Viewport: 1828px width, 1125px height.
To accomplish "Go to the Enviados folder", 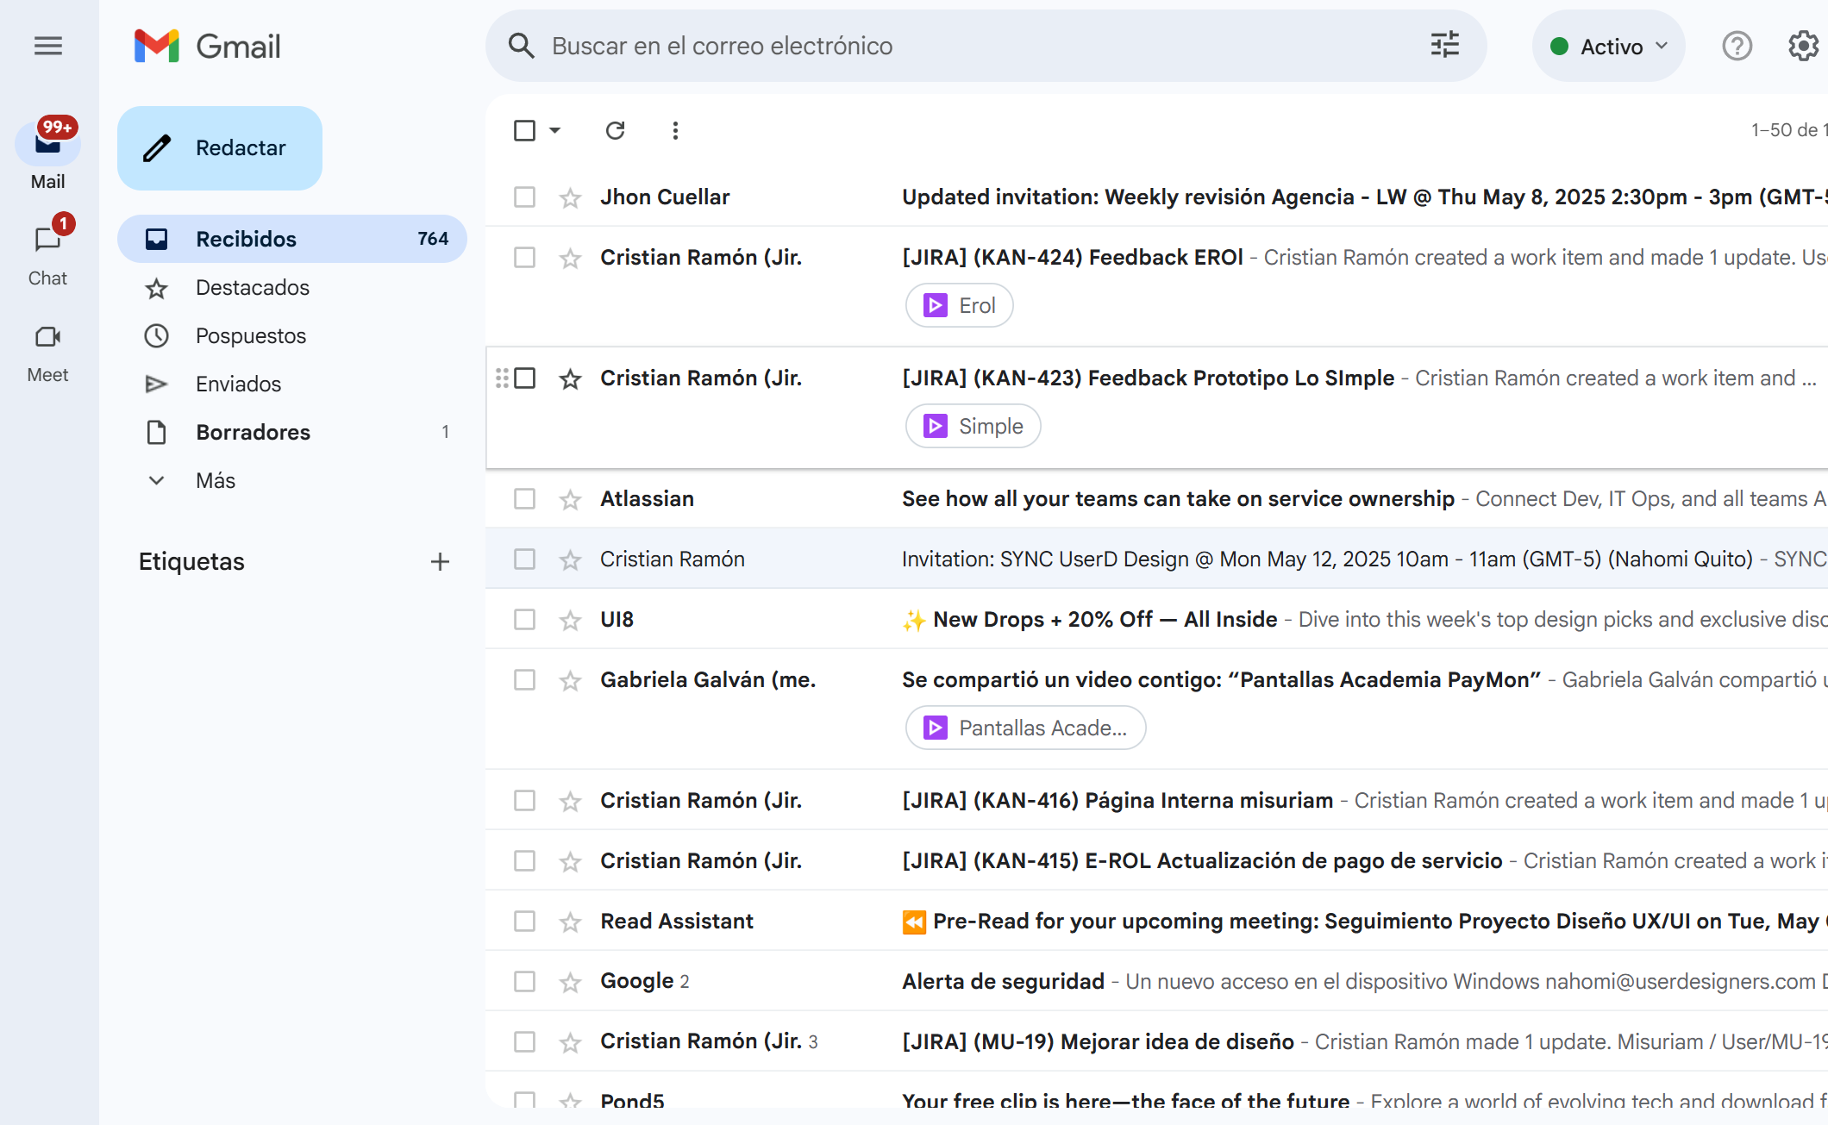I will [238, 384].
